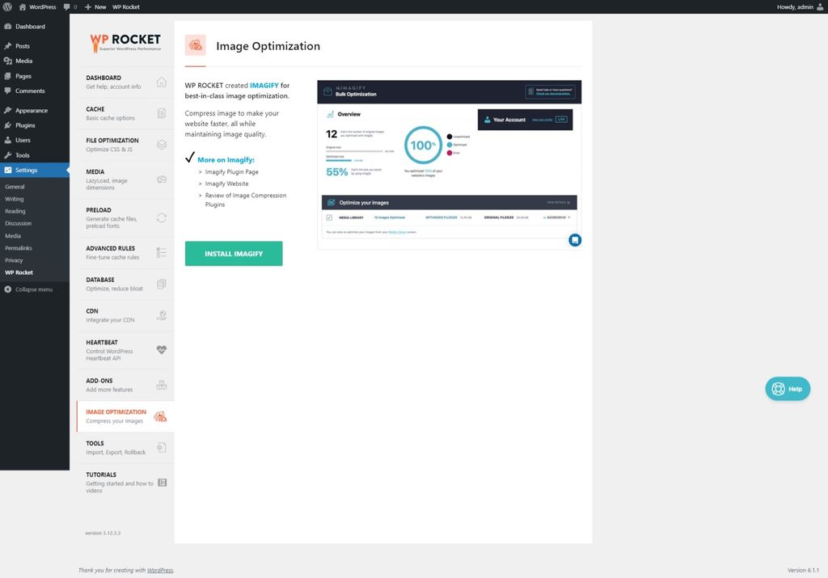Click the Install Imagify button

pyautogui.click(x=234, y=253)
